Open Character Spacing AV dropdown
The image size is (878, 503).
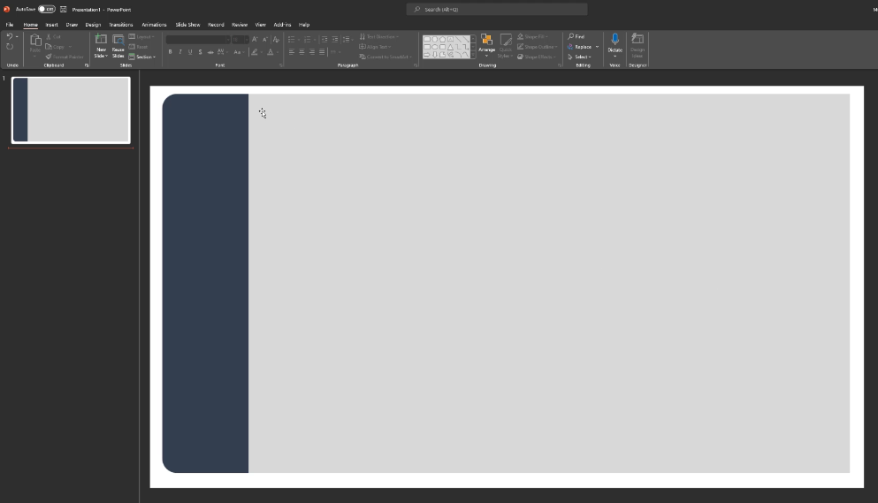click(222, 52)
